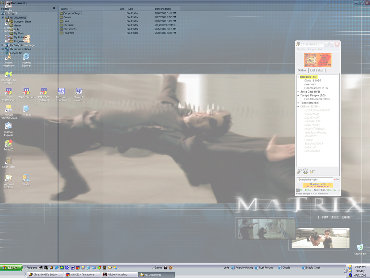The height and width of the screenshot is (278, 370).
Task: Collapse the Offline (12/16) group
Action: (298, 107)
